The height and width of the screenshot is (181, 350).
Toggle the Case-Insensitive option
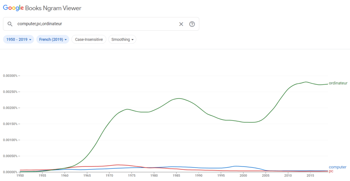click(89, 40)
